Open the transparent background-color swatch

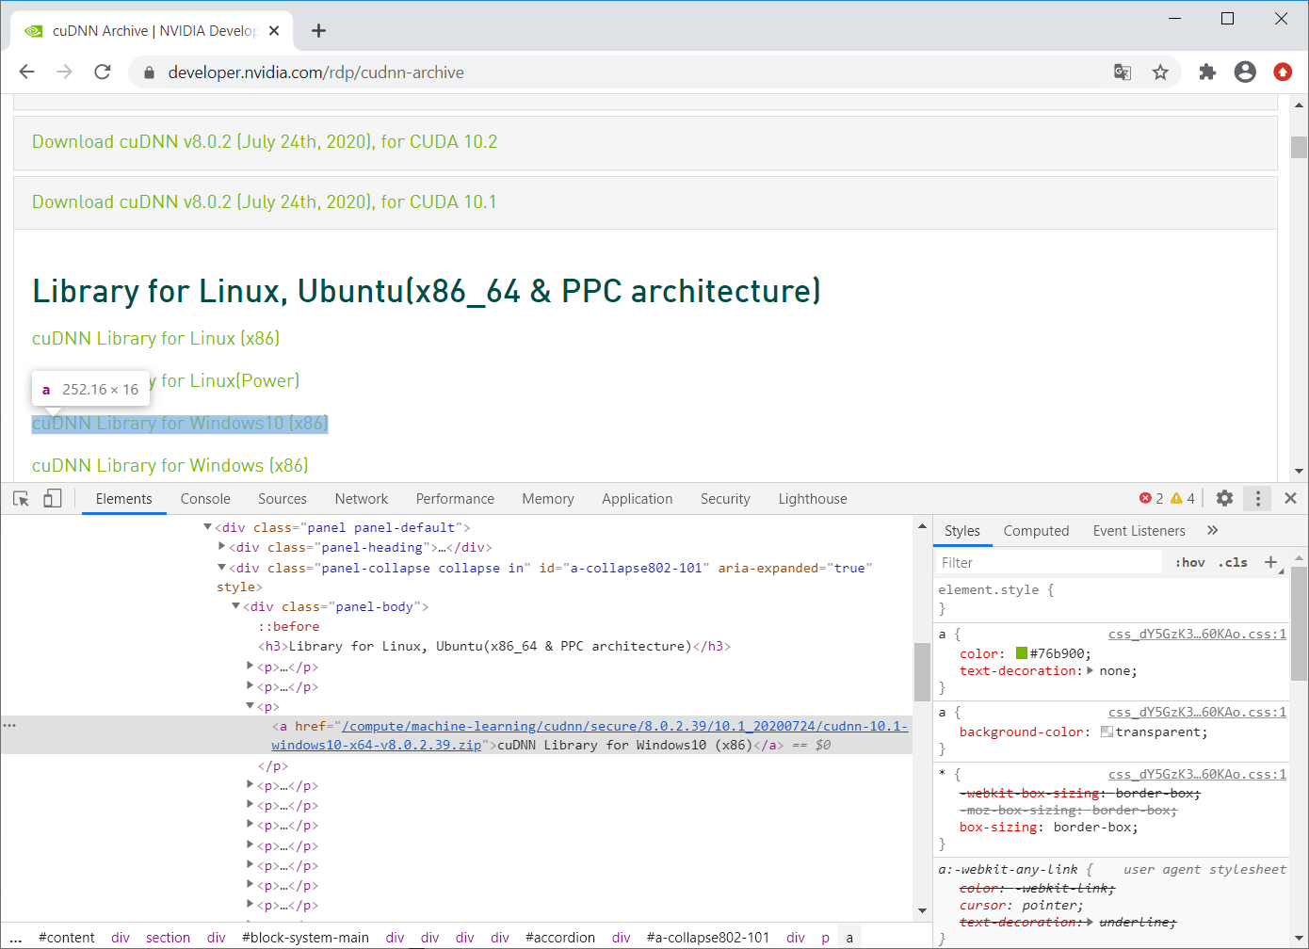point(1107,732)
